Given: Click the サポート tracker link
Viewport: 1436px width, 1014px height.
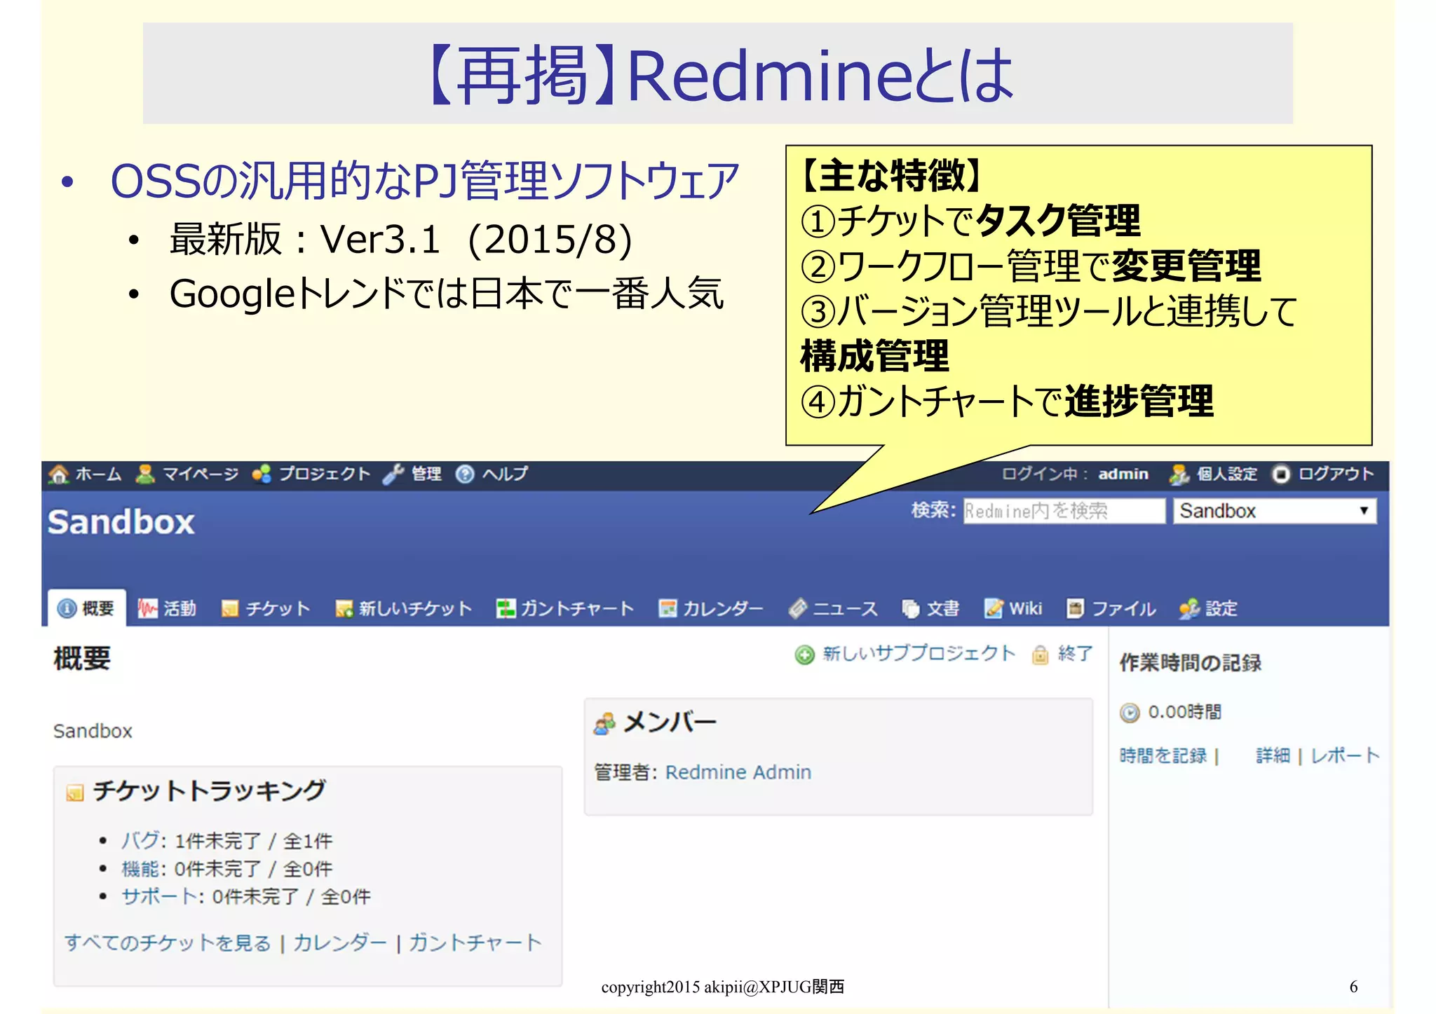Looking at the screenshot, I should click(159, 896).
